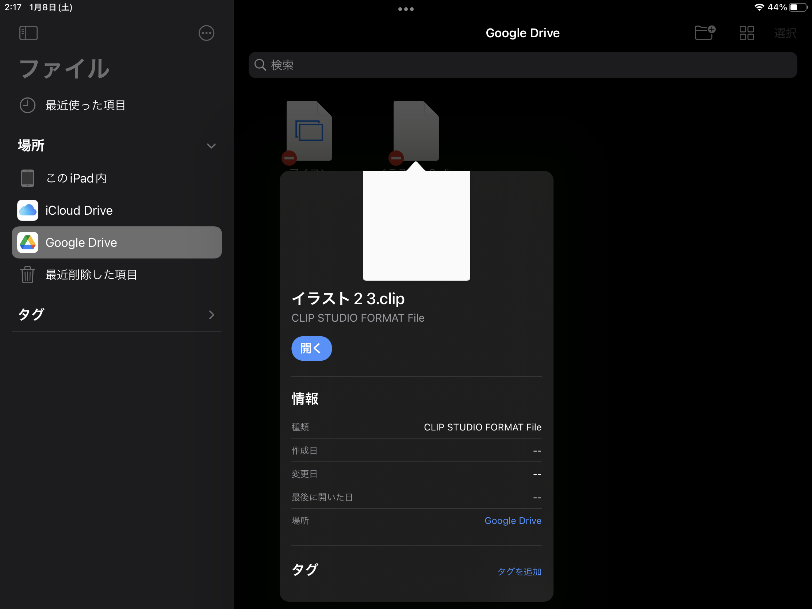Viewport: 812px width, 609px height.
Task: Tap the white file preview thumbnail
Action: [416, 226]
